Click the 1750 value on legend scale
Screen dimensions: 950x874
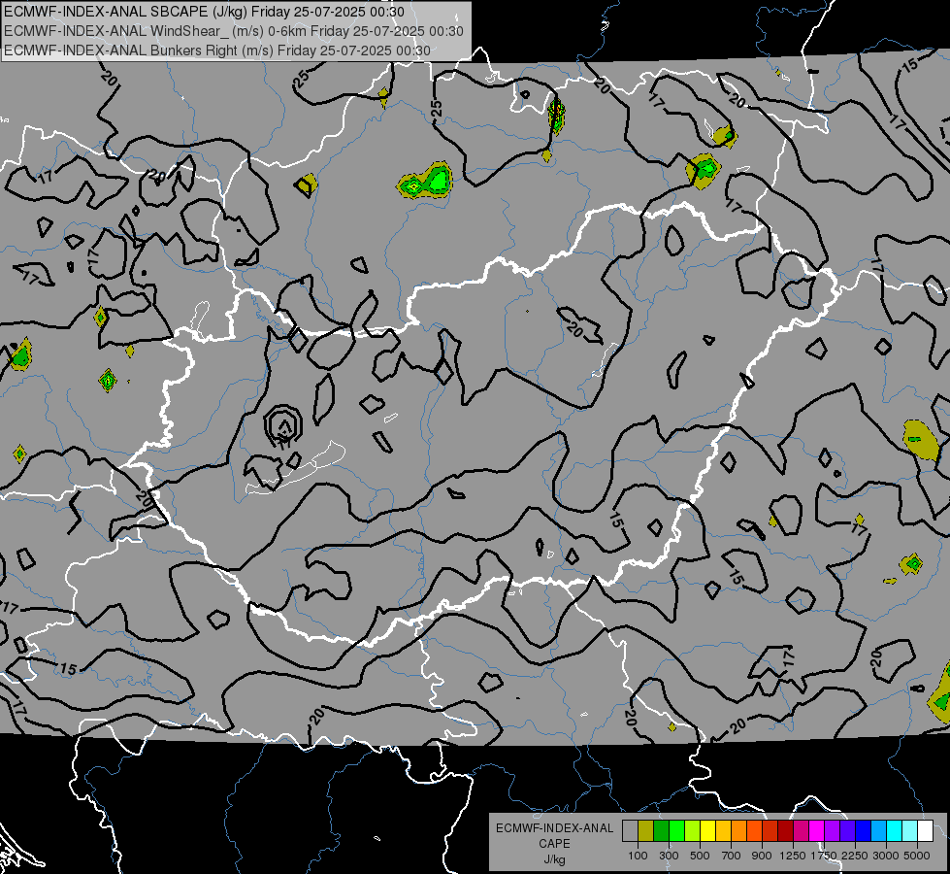(x=824, y=856)
